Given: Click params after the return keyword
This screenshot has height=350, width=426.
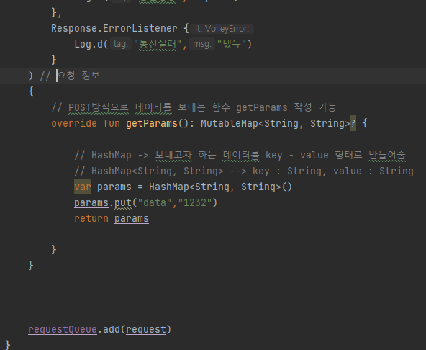Looking at the screenshot, I should [x=132, y=218].
